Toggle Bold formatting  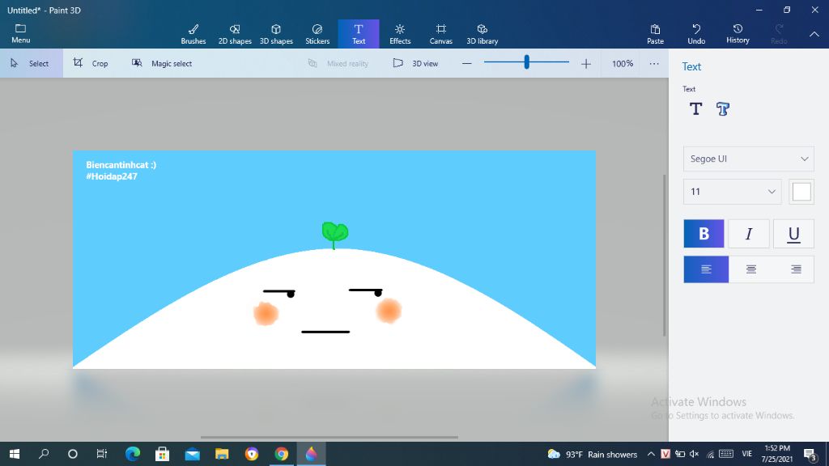[704, 234]
